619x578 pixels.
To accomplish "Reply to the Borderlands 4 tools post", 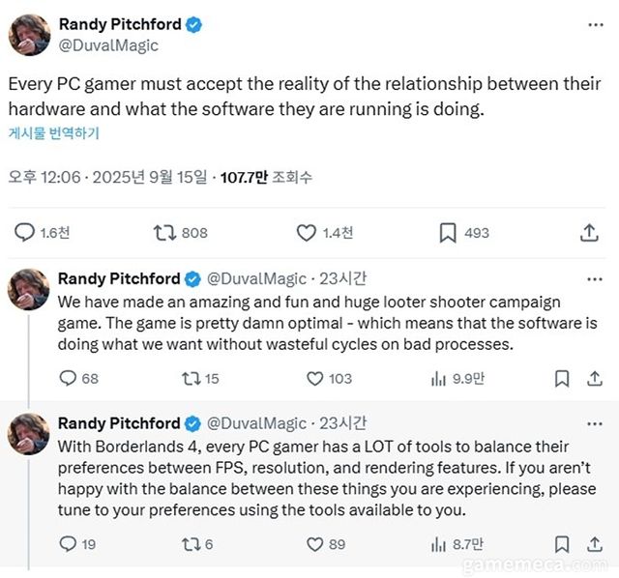I will coord(68,544).
